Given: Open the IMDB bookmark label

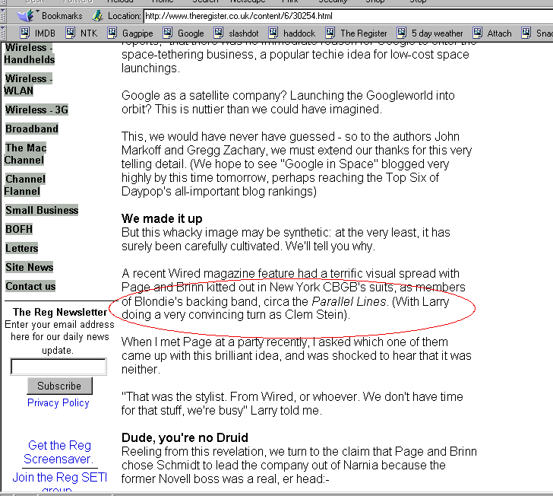Looking at the screenshot, I should point(45,33).
